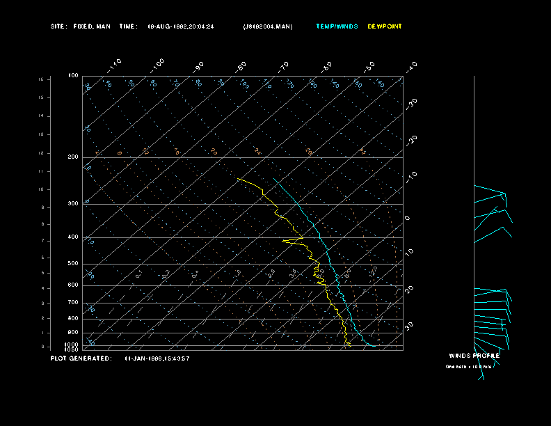Click the top end of yellow dewpoint trace

pyautogui.click(x=238, y=179)
